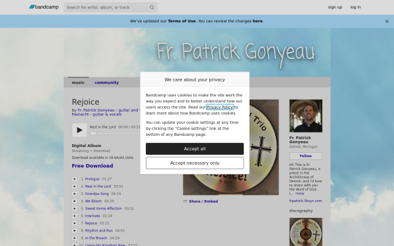Click the sidebar artist name Fr. Patrick Gonyeau
Screen dimensions: 394x246
coord(300,140)
